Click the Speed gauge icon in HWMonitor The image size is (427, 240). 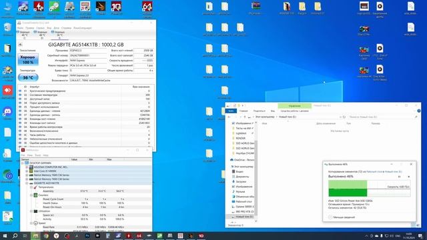coord(35,223)
